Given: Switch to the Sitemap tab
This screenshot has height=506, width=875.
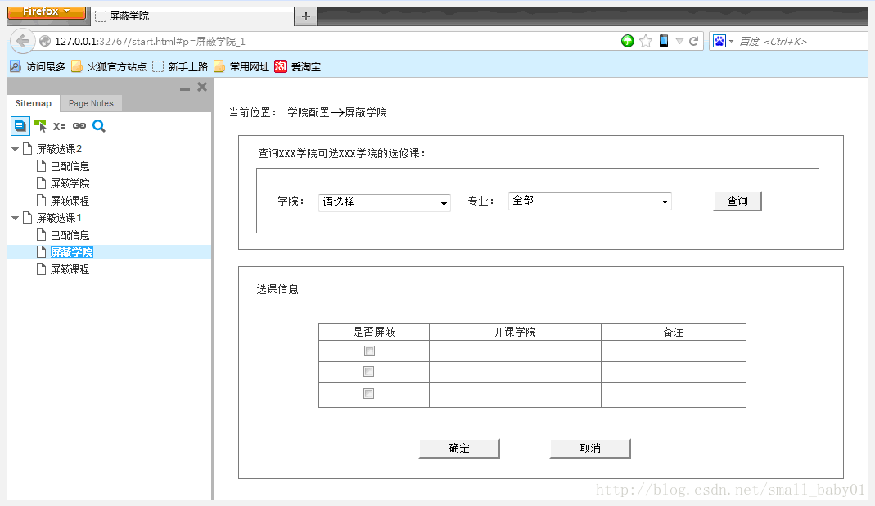Looking at the screenshot, I should (34, 103).
